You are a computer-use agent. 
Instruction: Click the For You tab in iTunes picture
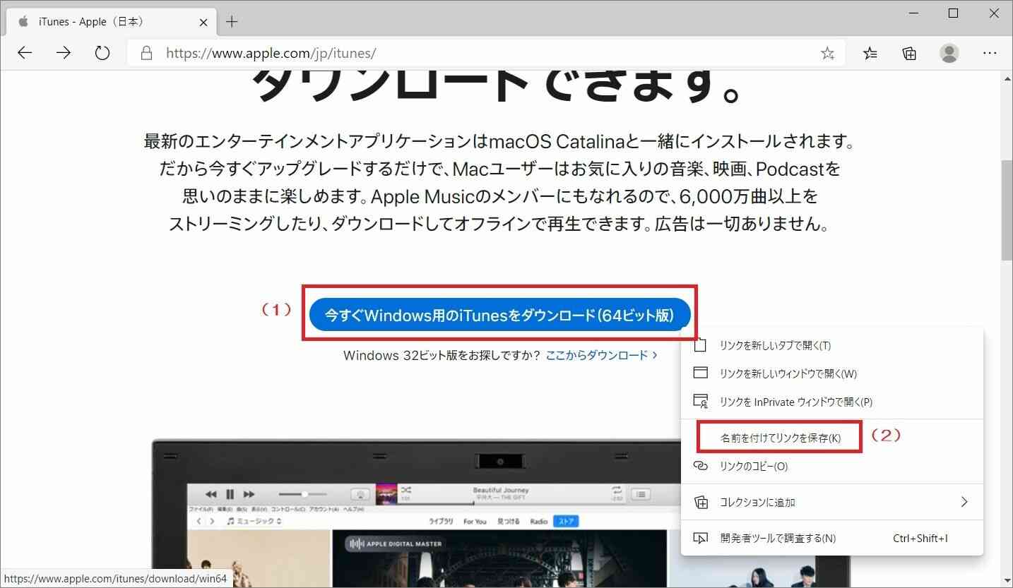475,522
